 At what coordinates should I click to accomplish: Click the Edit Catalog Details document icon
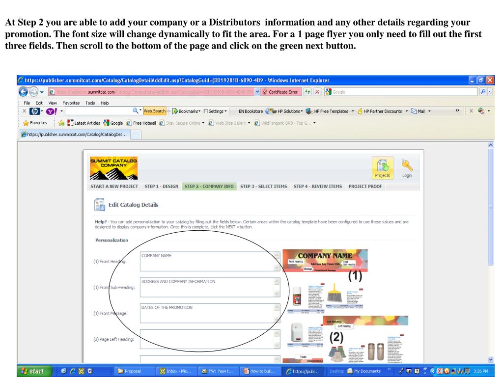[99, 205]
